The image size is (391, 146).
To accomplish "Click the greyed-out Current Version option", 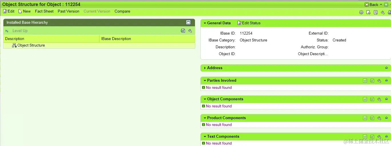I will click(97, 11).
